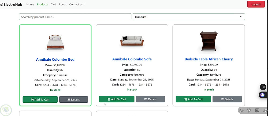Expand the Furniture category dropdown

[x=189, y=17]
